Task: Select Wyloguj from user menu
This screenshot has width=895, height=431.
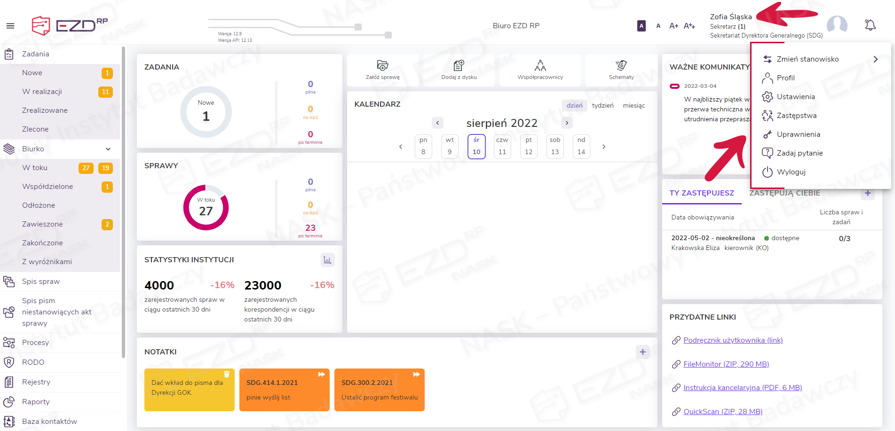Action: (x=791, y=172)
